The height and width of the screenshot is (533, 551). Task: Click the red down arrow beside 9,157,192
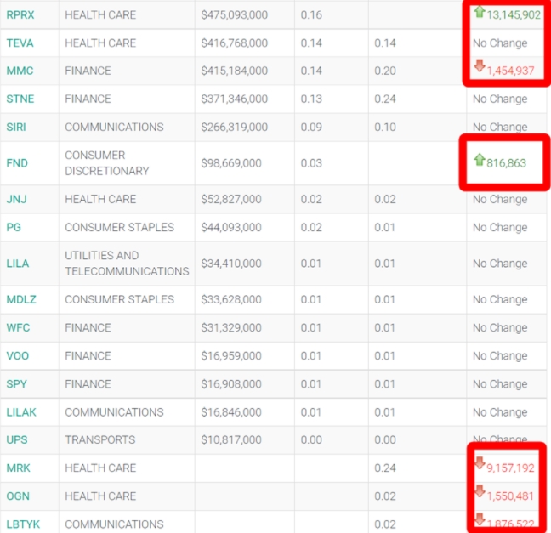point(480,462)
